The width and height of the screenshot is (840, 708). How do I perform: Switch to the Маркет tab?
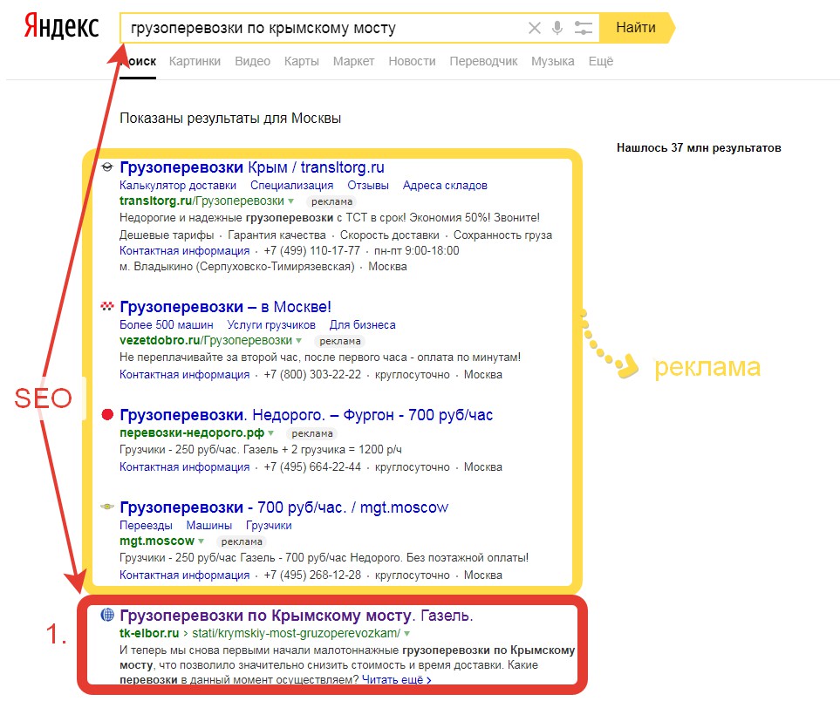point(353,62)
